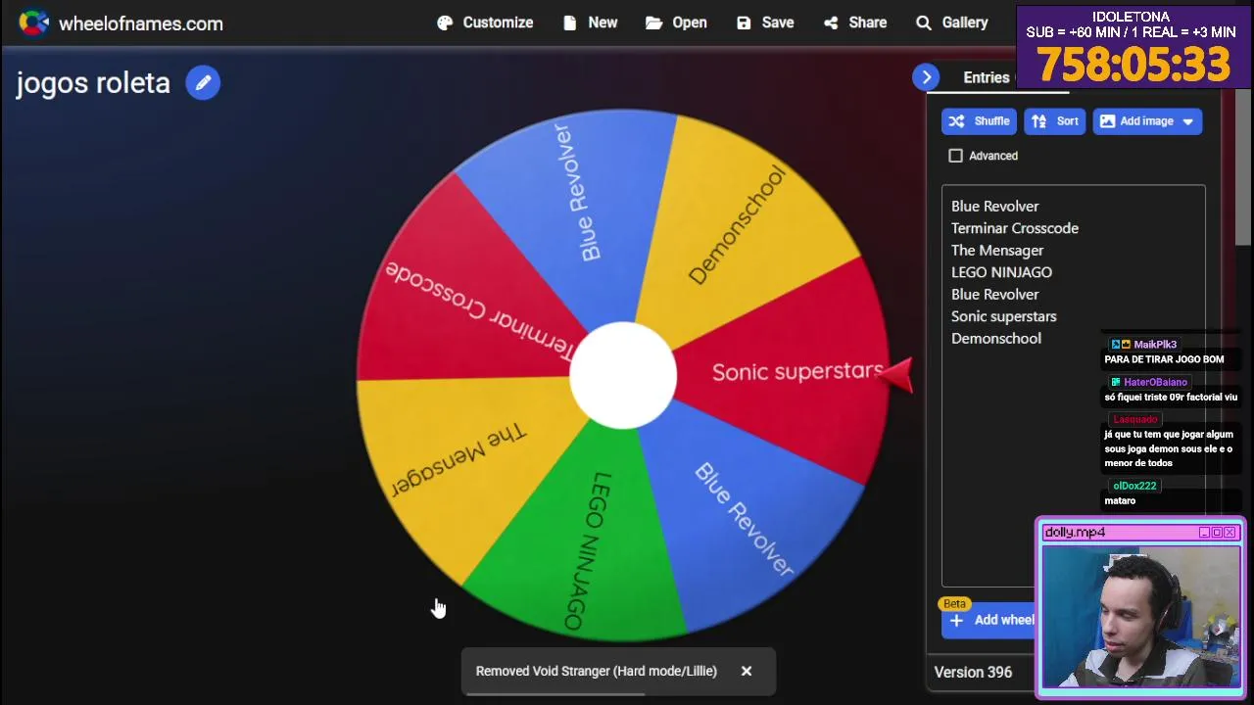Click the page scrollbar on right edge

click(1243, 166)
